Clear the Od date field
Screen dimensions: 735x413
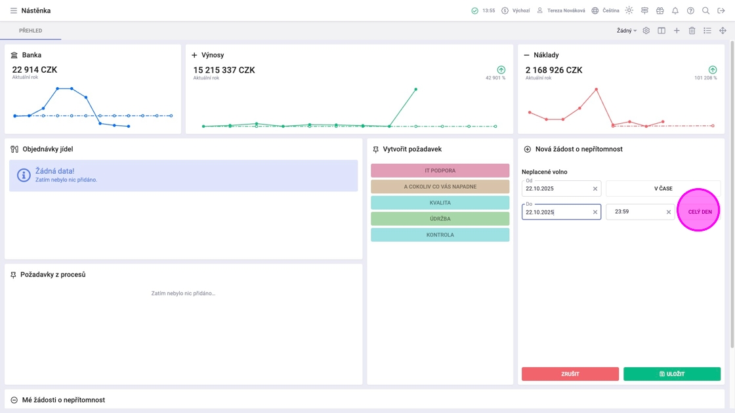tap(595, 189)
